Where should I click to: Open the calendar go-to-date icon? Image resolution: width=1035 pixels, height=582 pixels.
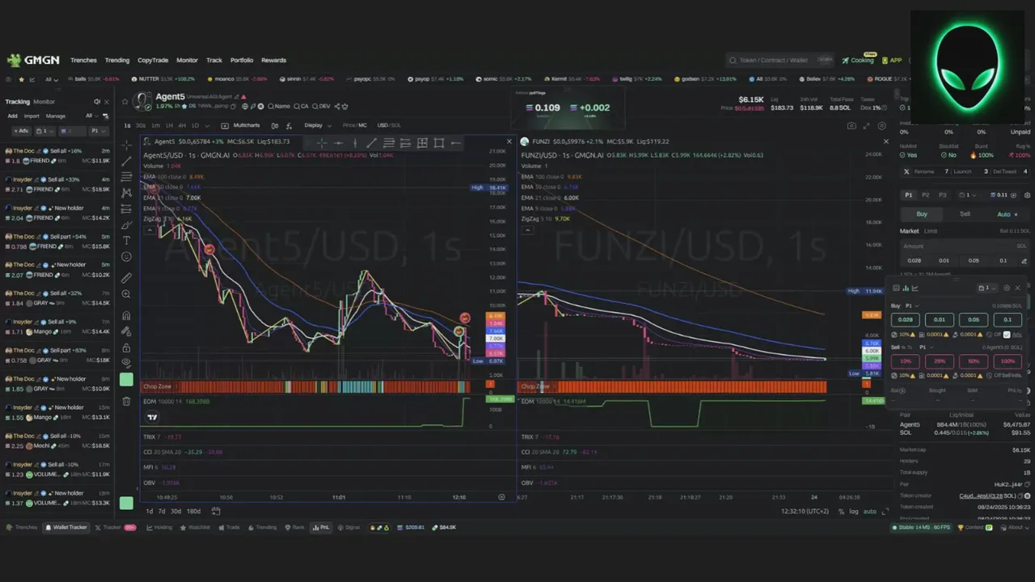click(216, 511)
